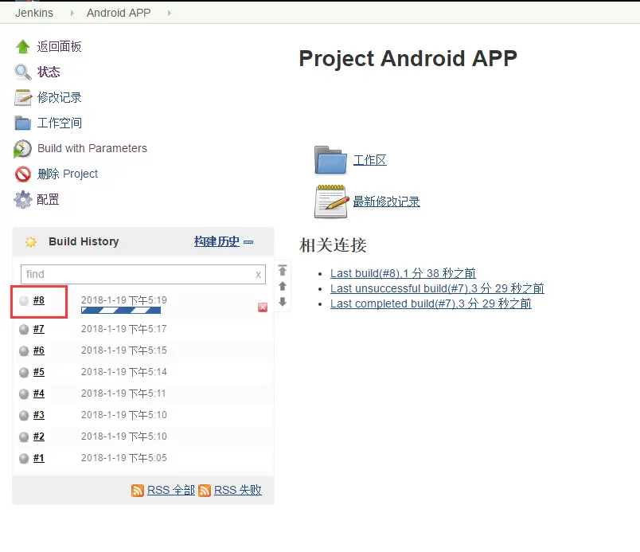Open 返回面板 in the side menu
This screenshot has width=640, height=552.
coord(59,46)
